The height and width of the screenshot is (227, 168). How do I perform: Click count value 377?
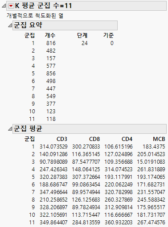tap(51, 104)
